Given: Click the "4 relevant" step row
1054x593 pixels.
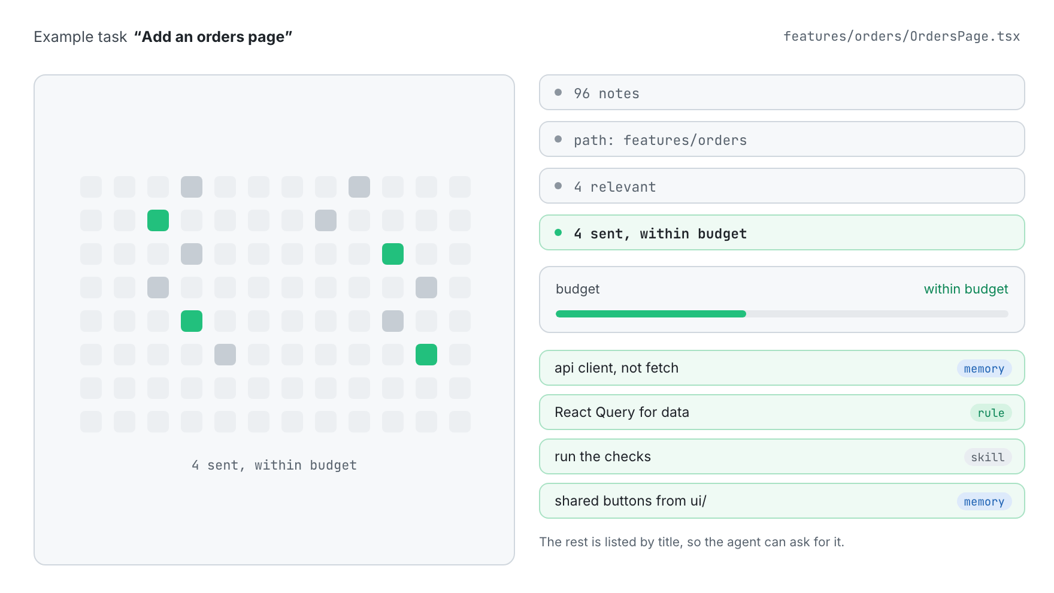Looking at the screenshot, I should coord(782,186).
